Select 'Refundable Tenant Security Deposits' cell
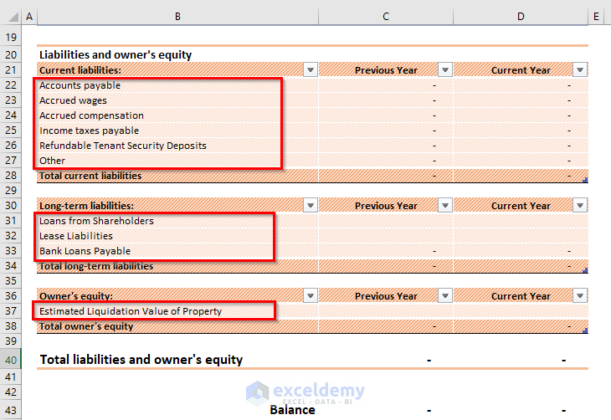 (177, 146)
